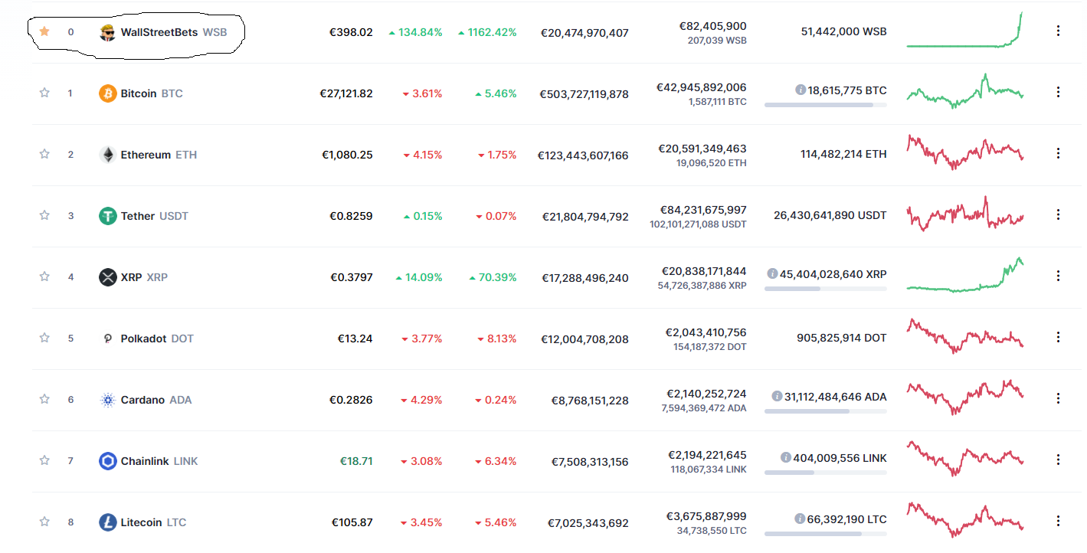Open the Polkadot name link
The image size is (1087, 553).
(143, 339)
